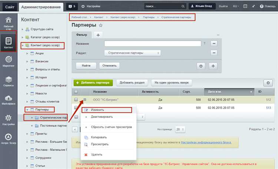Add a new filter tab with plus
278x169 pixels.
tap(98, 35)
